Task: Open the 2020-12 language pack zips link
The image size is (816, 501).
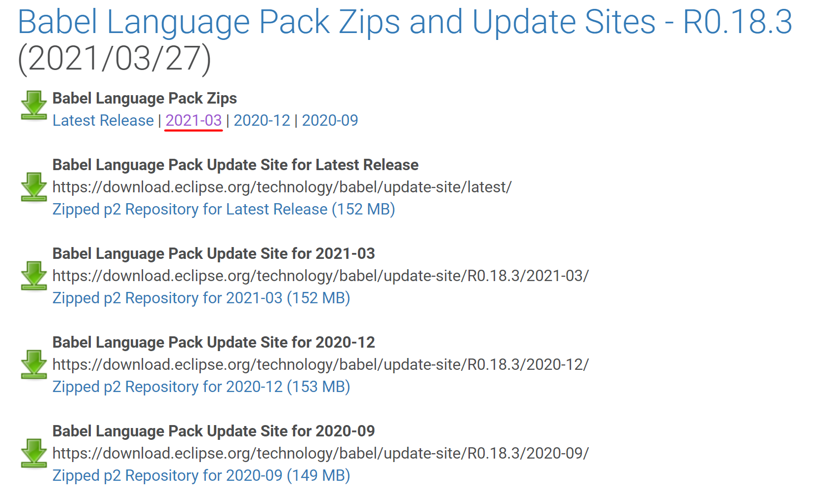Action: 262,120
